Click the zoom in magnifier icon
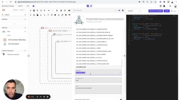Viewport: 179px width, 100px height. (37, 11)
